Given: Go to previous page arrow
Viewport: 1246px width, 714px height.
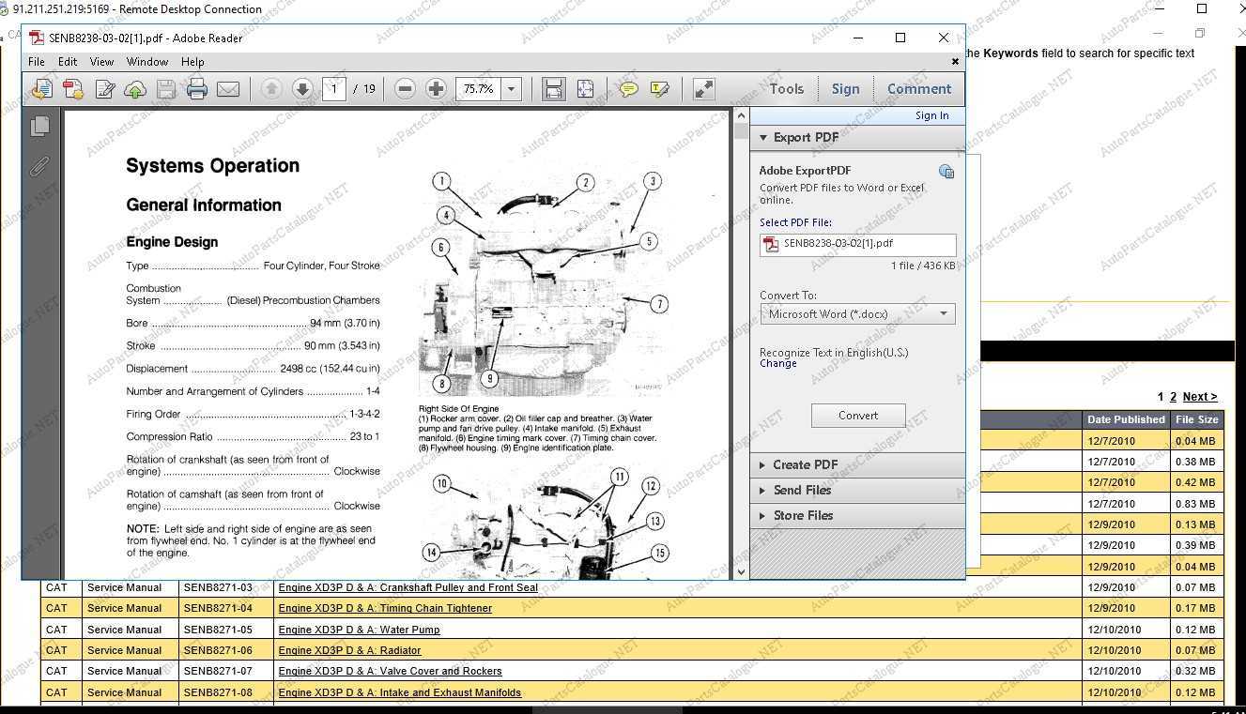Looking at the screenshot, I should pos(271,89).
